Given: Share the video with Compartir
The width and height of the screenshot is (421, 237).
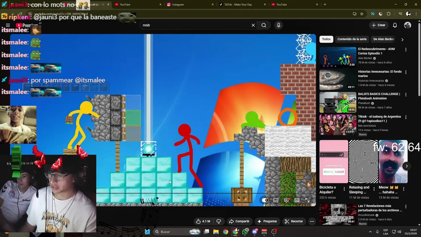Looking at the screenshot, I should pos(239,221).
